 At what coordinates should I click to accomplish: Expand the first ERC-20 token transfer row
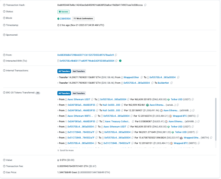pyautogui.click(x=58, y=99)
